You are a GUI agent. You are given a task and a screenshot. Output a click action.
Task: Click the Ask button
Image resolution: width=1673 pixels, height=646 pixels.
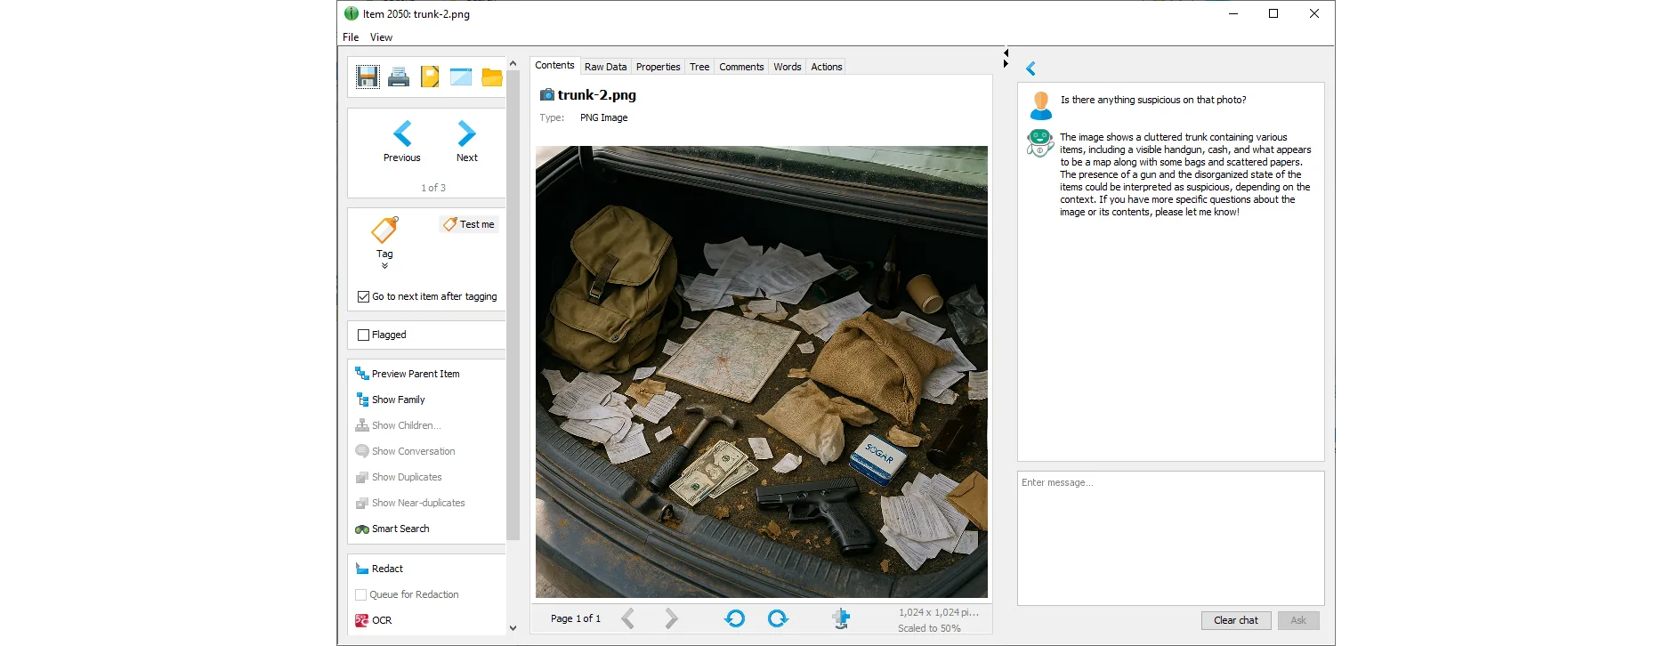1298,620
